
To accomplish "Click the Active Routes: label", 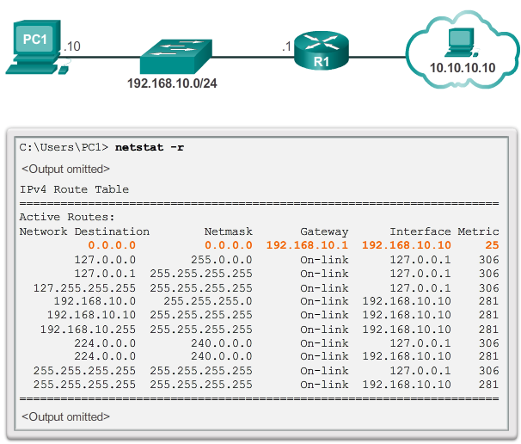I will click(67, 217).
